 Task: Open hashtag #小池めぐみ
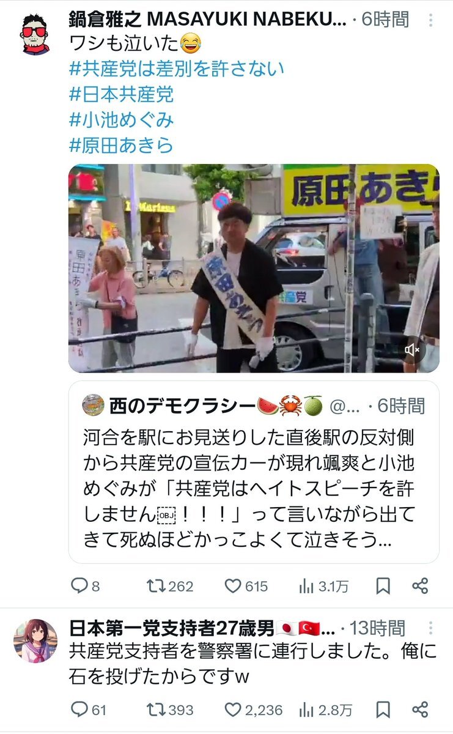click(121, 119)
